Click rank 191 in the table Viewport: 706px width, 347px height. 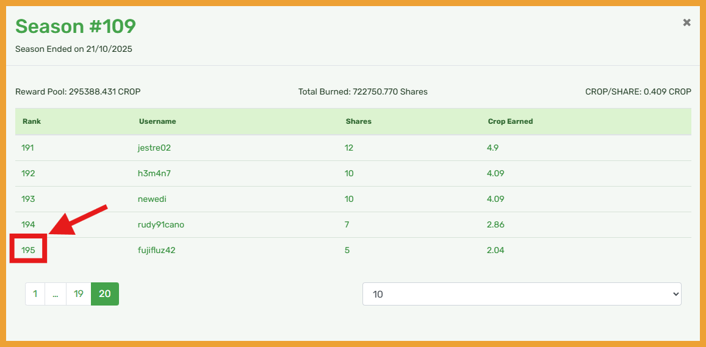click(28, 148)
